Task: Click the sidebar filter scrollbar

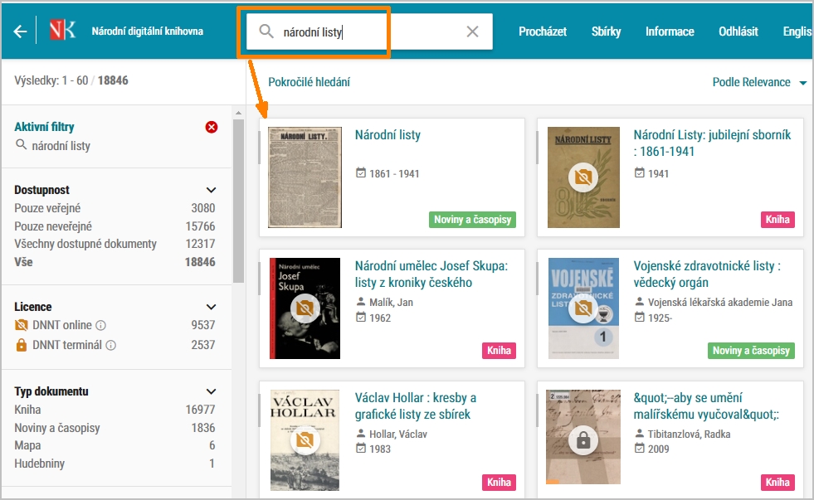Action: [238, 201]
